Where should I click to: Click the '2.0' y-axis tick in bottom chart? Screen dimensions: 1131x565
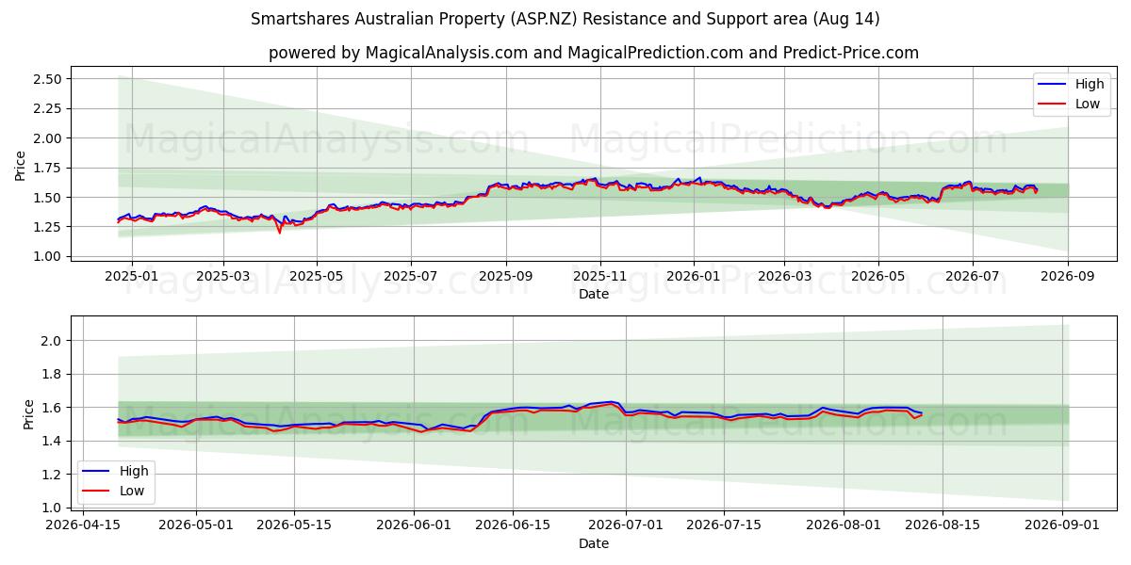tap(53, 341)
